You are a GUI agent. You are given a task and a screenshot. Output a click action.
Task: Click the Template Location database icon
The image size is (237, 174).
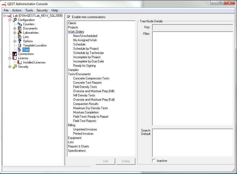pos(20,45)
